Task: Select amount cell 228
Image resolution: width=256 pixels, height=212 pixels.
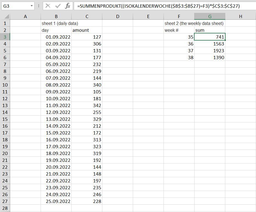Action: (x=87, y=201)
